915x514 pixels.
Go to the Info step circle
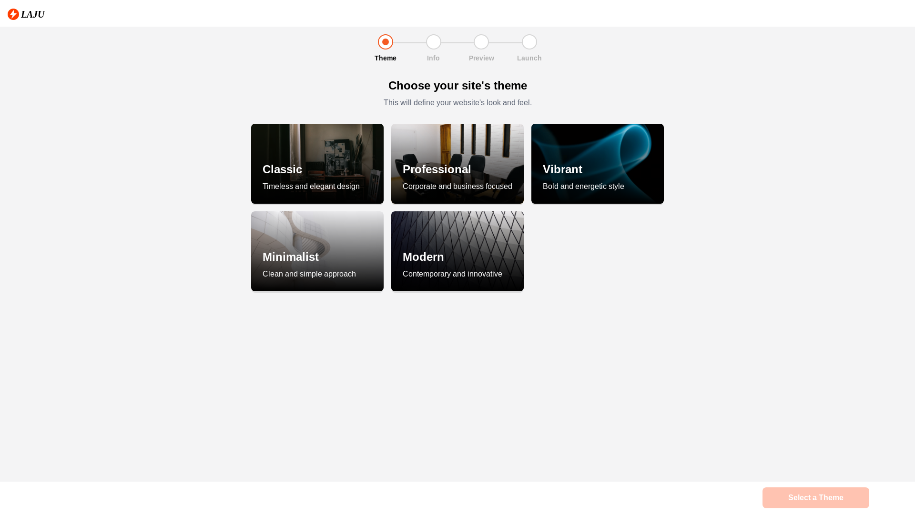[x=434, y=42]
